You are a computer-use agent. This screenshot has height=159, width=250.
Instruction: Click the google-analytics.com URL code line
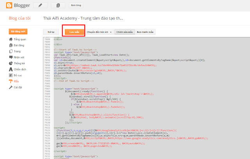pyautogui.click(x=132, y=138)
